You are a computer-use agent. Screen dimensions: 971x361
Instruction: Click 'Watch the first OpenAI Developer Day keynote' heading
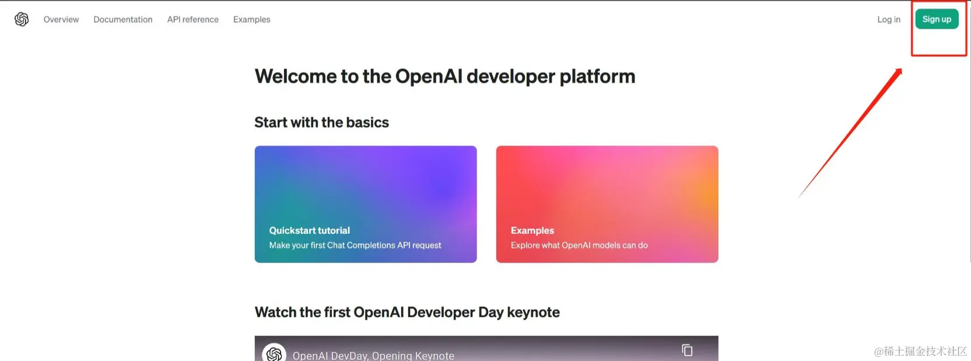pyautogui.click(x=407, y=313)
